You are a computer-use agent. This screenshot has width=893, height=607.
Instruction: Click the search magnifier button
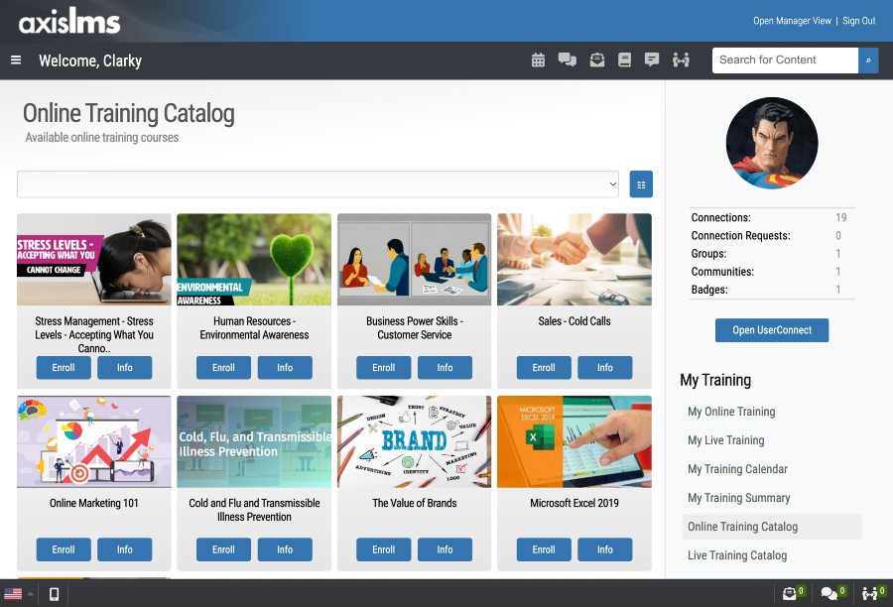(x=868, y=61)
